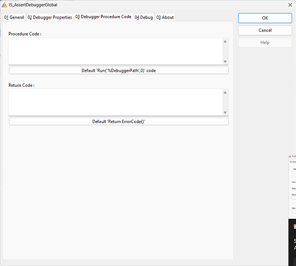Viewport: 296px width, 266px height.
Task: Click Procedure Code scrollbar up arrow
Action: (x=225, y=41)
